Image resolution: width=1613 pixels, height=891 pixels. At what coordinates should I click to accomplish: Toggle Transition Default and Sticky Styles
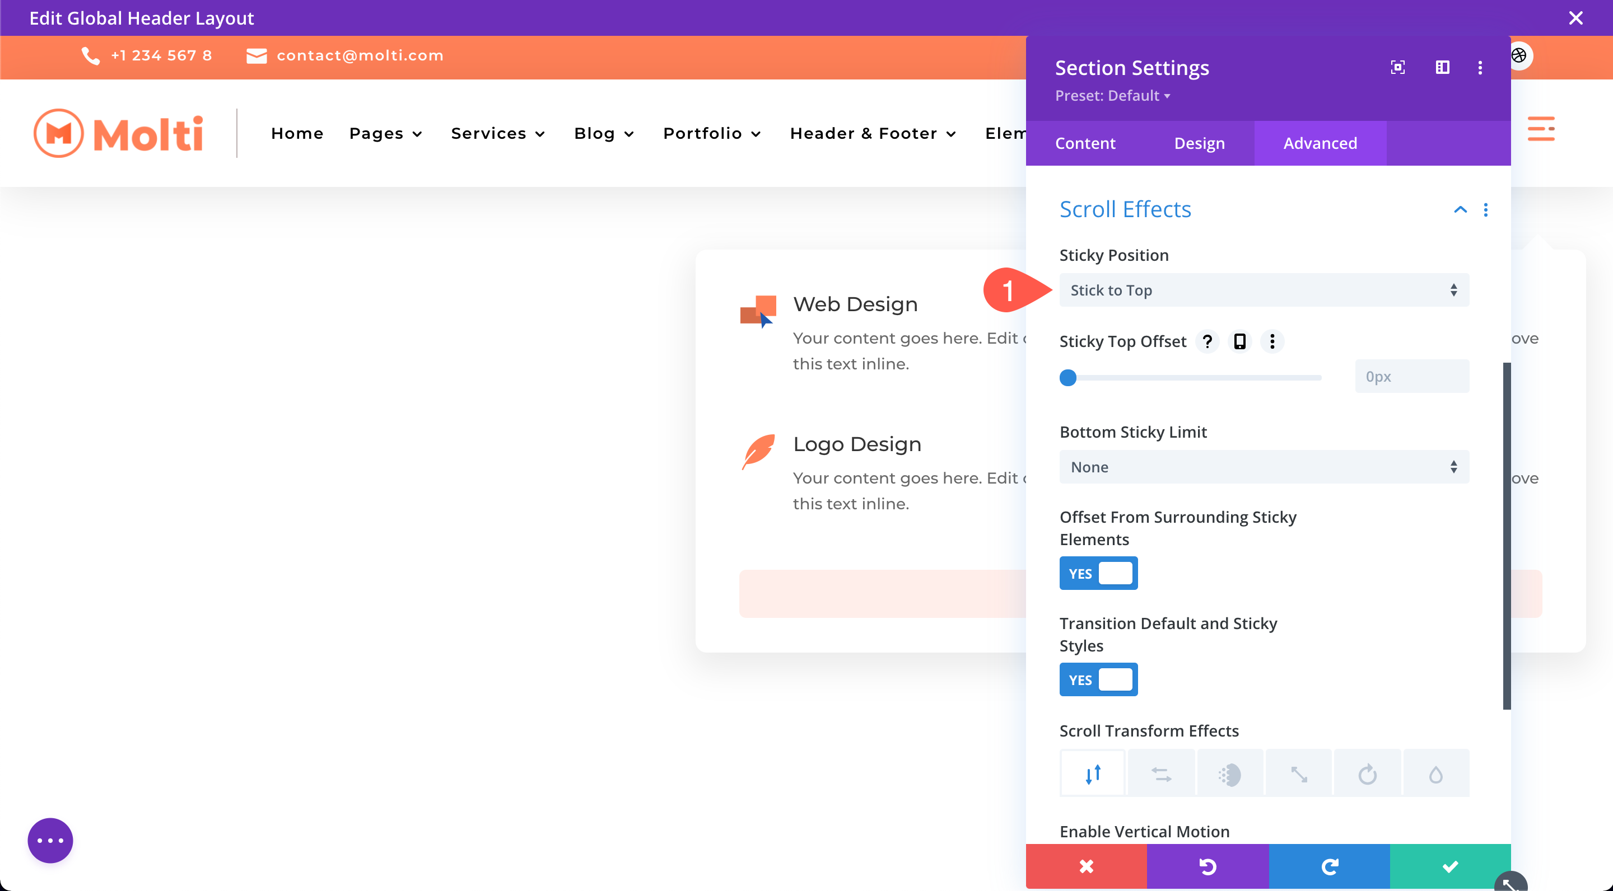click(x=1098, y=679)
